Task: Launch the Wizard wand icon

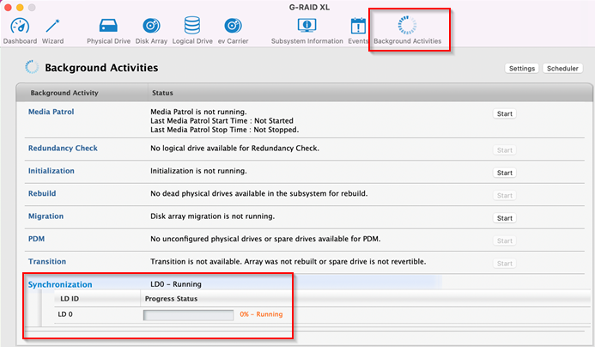Action: (x=52, y=27)
